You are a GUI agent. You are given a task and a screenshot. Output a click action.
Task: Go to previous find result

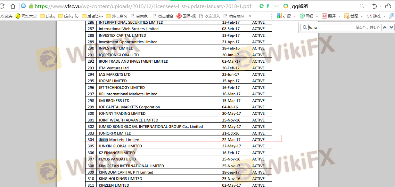(385, 27)
